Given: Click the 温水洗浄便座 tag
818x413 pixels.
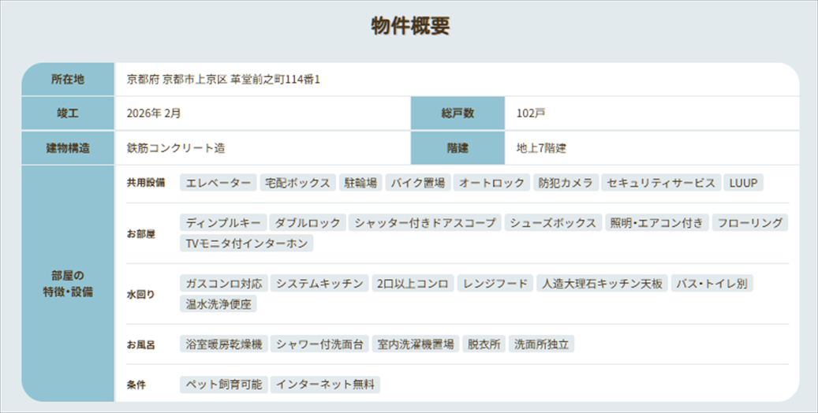Looking at the screenshot, I should click(218, 303).
